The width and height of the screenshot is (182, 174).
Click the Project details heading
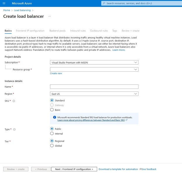click(13, 57)
